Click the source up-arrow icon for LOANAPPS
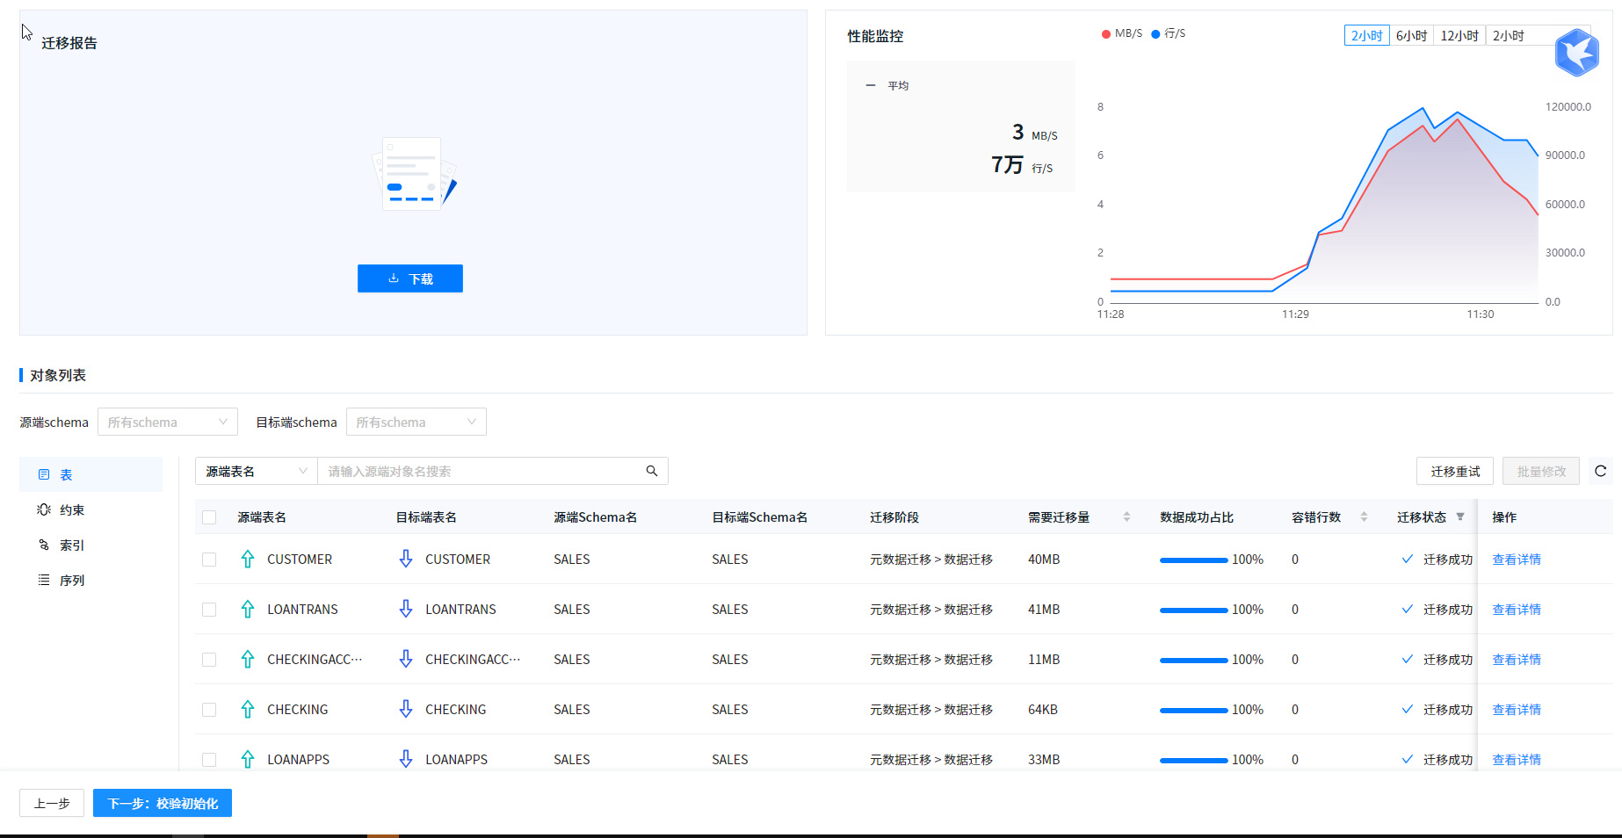Viewport: 1622px width, 838px height. tap(248, 759)
